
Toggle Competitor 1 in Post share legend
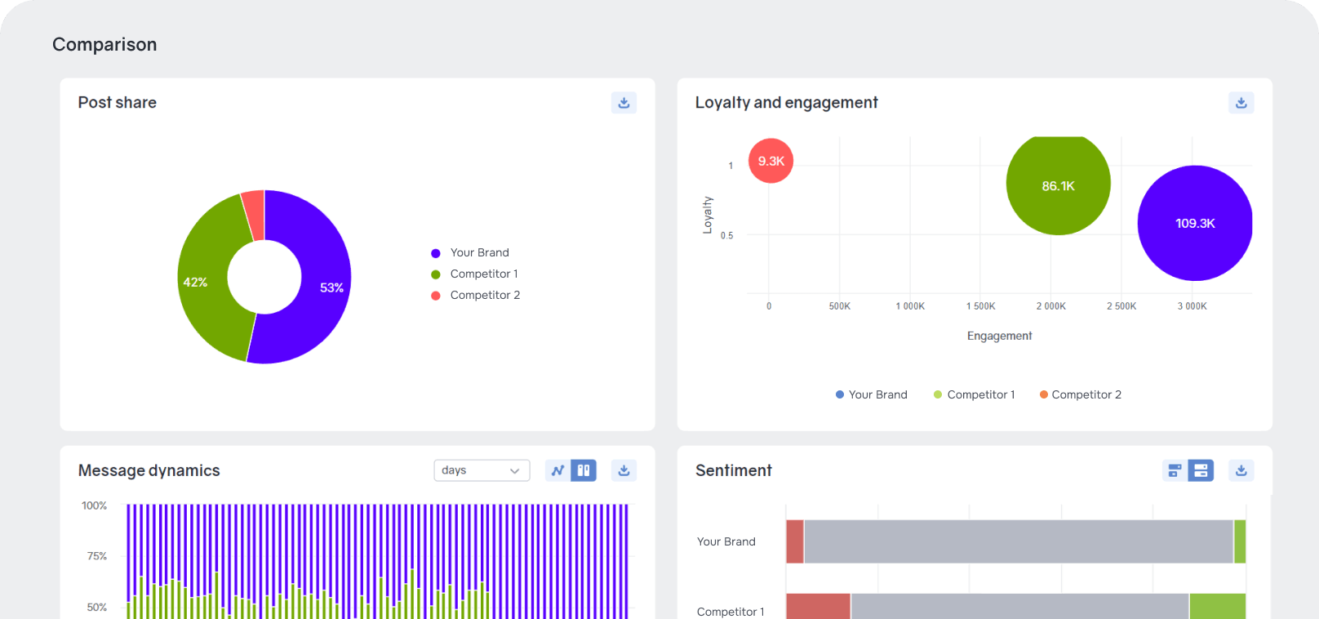(x=474, y=274)
